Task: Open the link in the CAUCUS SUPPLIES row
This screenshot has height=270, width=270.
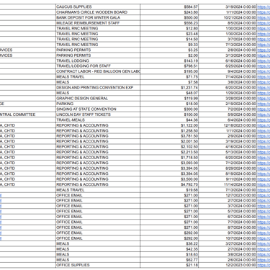Action: pyautogui.click(x=264, y=6)
